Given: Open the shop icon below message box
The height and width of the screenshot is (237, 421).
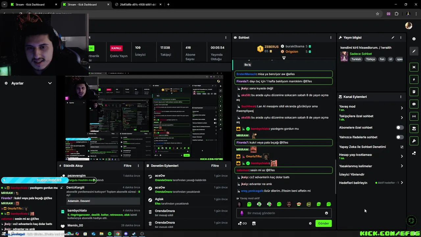Looking at the screenshot, I should 254,223.
